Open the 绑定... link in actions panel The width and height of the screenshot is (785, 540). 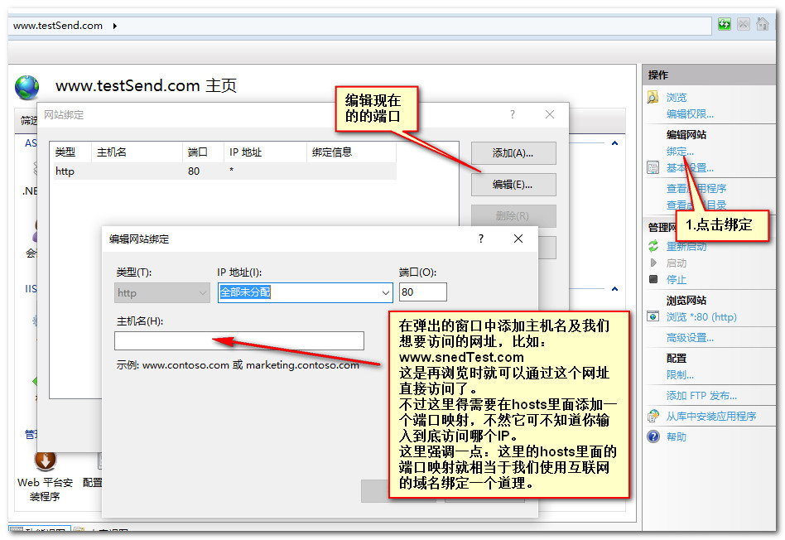(680, 152)
